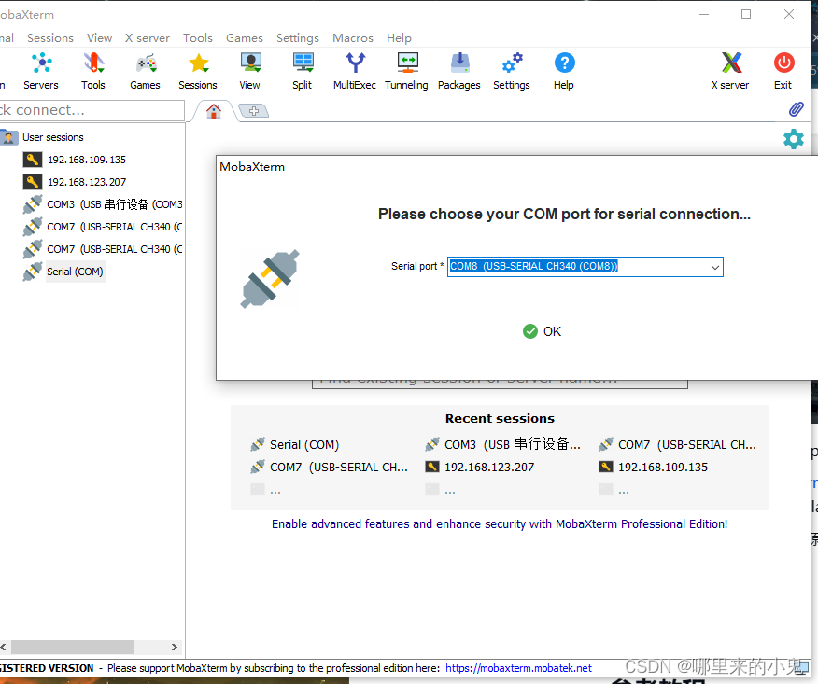818x684 pixels.
Task: Open the Tunneling toolbar icon
Action: 406,71
